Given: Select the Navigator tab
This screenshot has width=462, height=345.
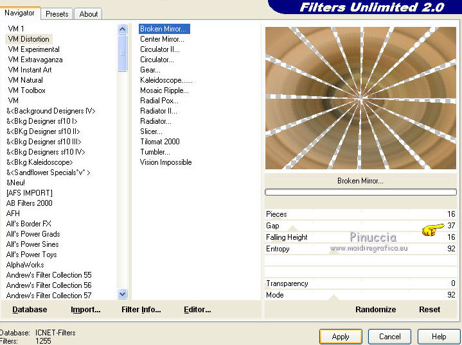Looking at the screenshot, I should tap(20, 13).
